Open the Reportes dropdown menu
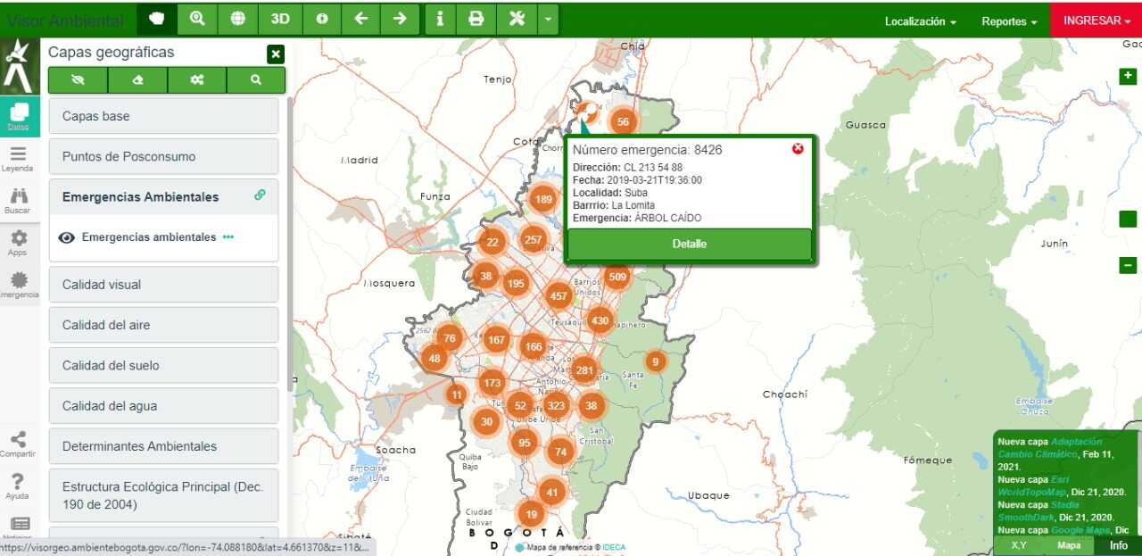 (1009, 21)
